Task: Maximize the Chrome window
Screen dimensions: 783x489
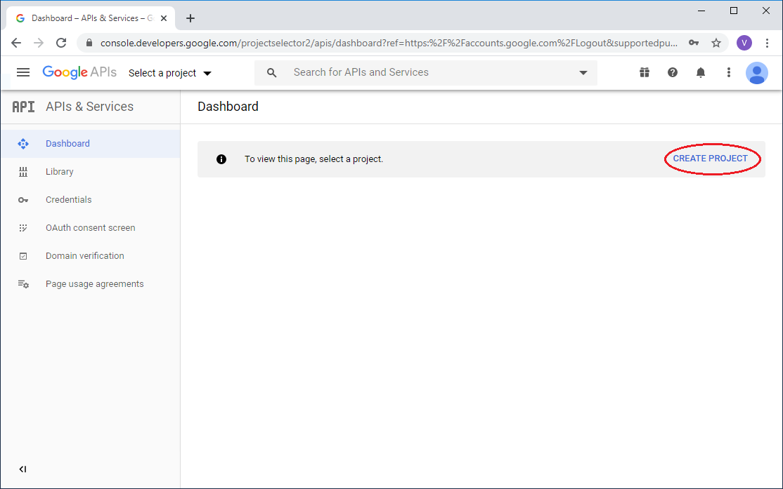Action: pyautogui.click(x=734, y=11)
